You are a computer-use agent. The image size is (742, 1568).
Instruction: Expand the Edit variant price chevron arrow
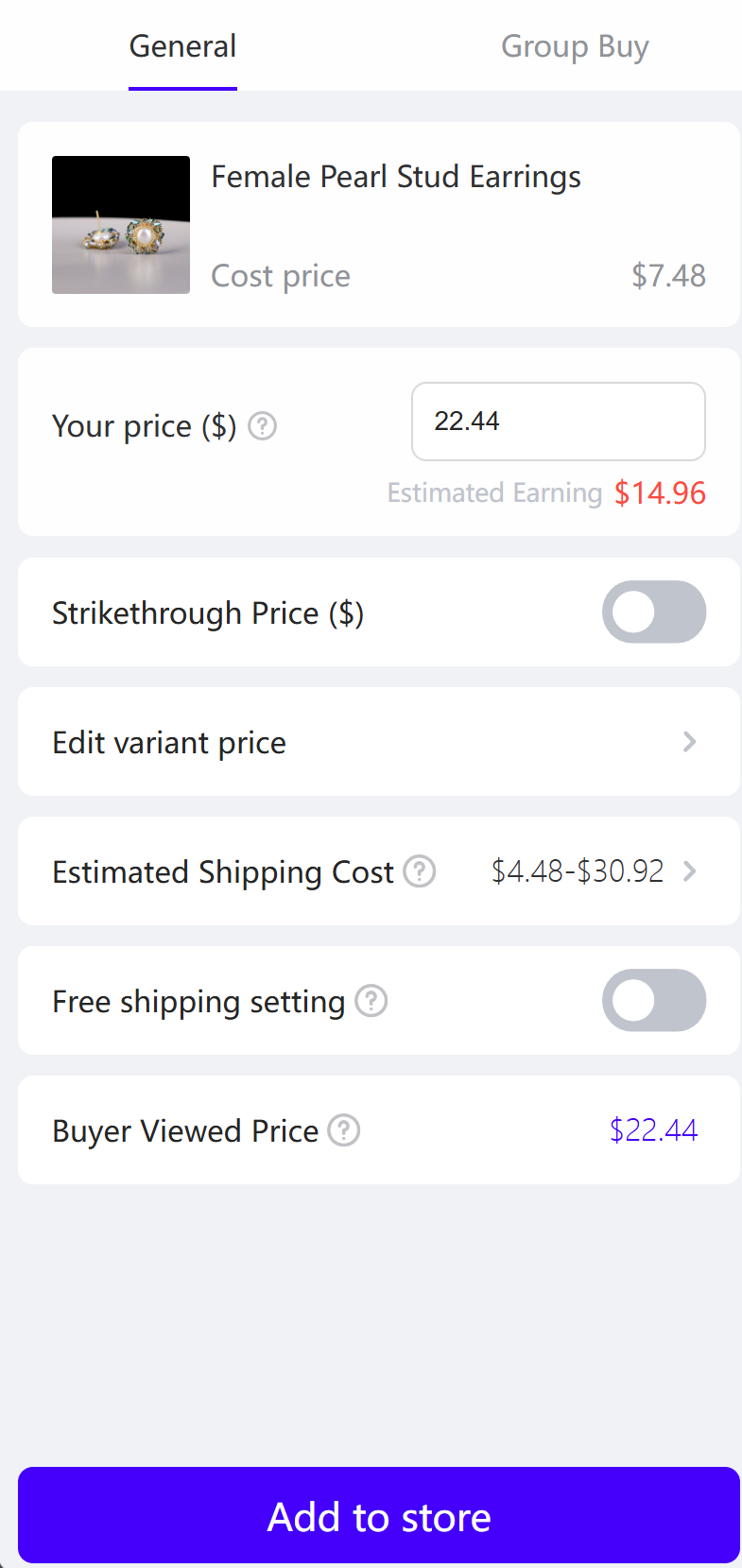(689, 743)
